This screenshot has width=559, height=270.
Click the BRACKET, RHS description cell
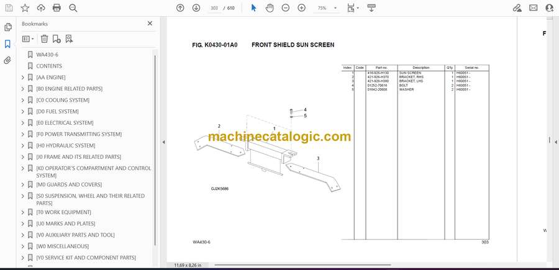(411, 77)
